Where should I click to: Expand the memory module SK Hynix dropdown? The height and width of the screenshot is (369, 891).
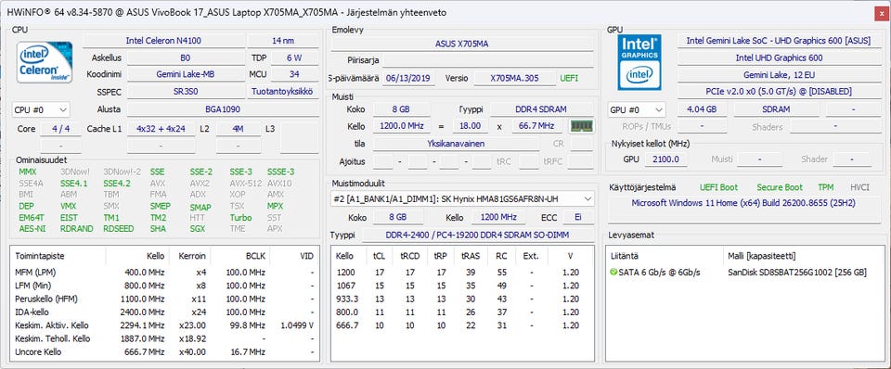click(462, 198)
